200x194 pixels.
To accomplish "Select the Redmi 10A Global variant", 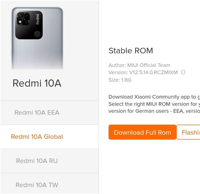I will (x=37, y=137).
